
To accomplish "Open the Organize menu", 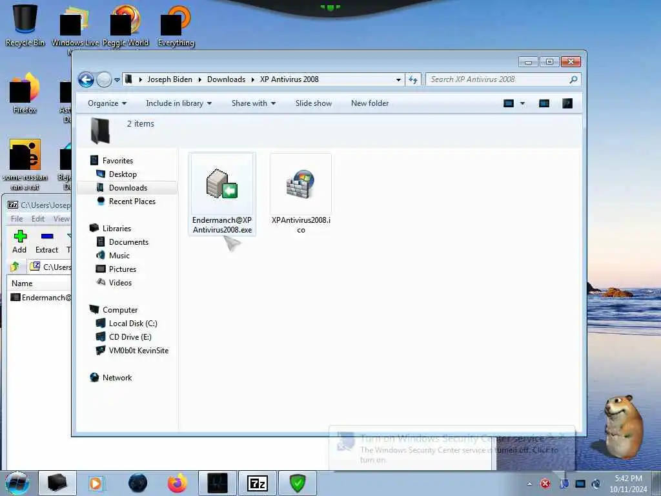I will pos(107,103).
